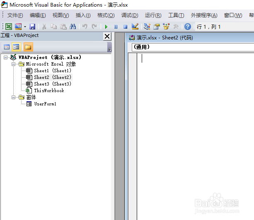The width and height of the screenshot is (254, 220).
Task: Select UserForm1 in project tree
Action: (45, 104)
